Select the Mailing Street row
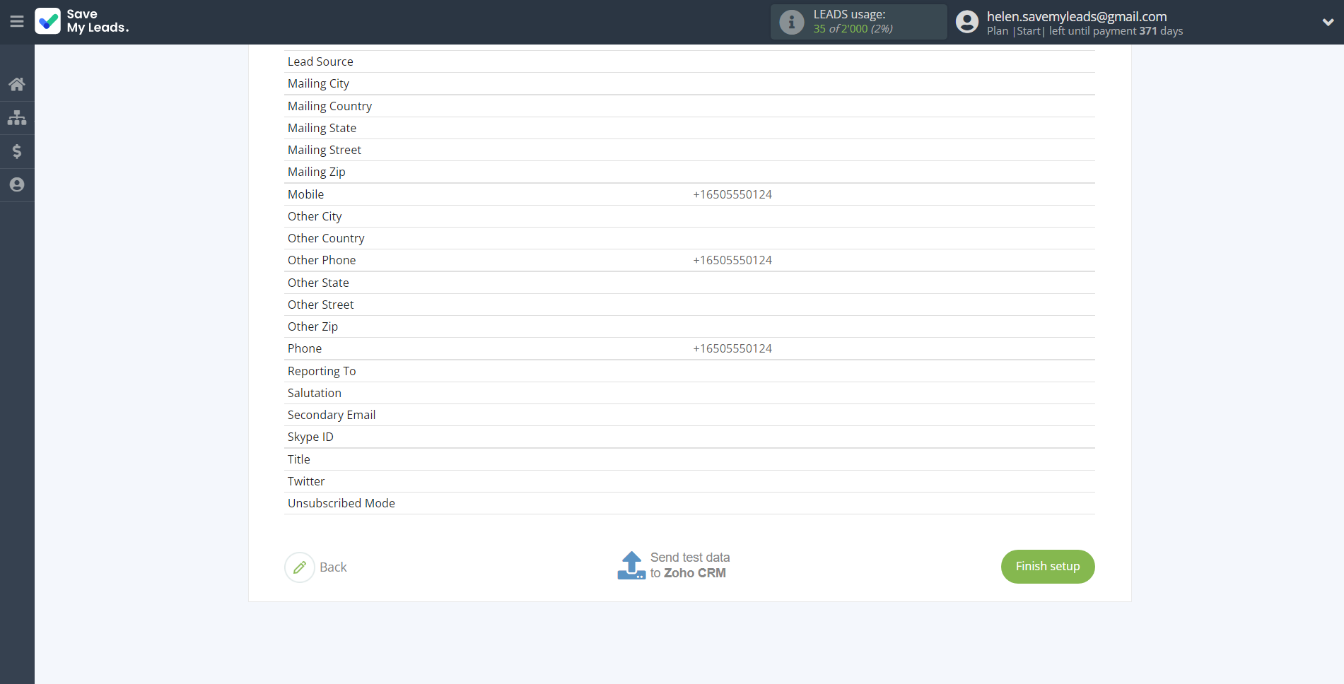This screenshot has width=1344, height=684. [x=689, y=150]
